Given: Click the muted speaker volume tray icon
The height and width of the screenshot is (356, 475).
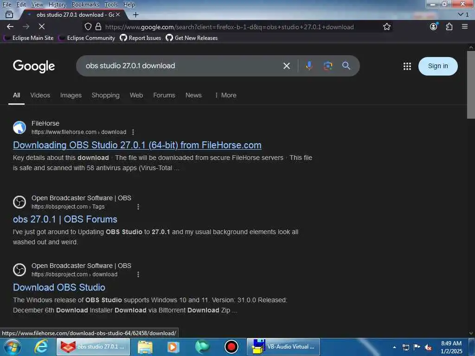Looking at the screenshot, I should (x=428, y=347).
